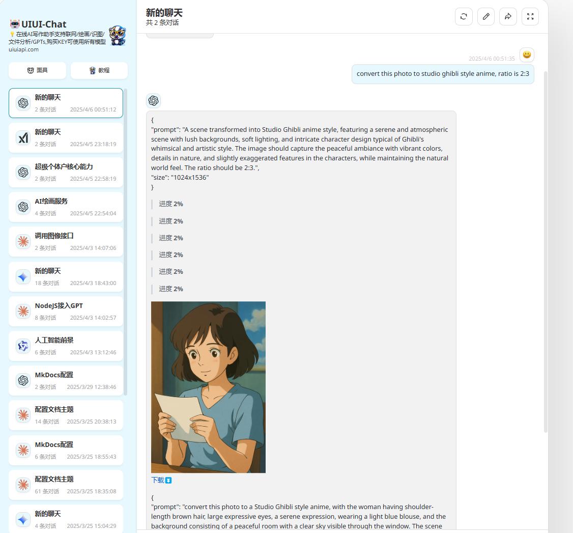Image resolution: width=573 pixels, height=533 pixels.
Task: Open MkDocs配置 dated 2025/3/29
Action: pyautogui.click(x=66, y=381)
